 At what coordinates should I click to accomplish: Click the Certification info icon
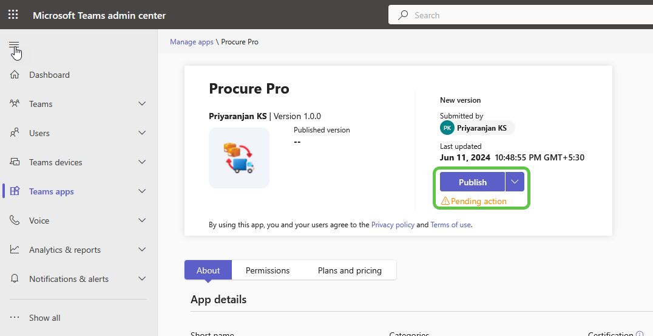coord(639,334)
